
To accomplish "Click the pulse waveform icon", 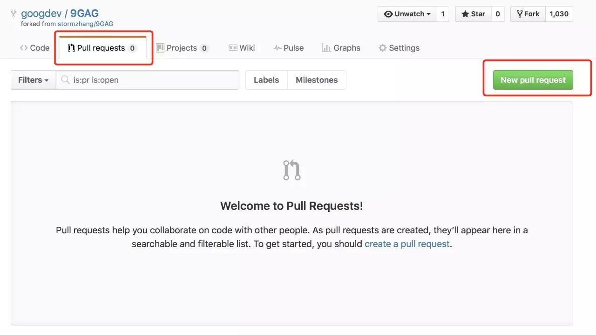I will 278,48.
